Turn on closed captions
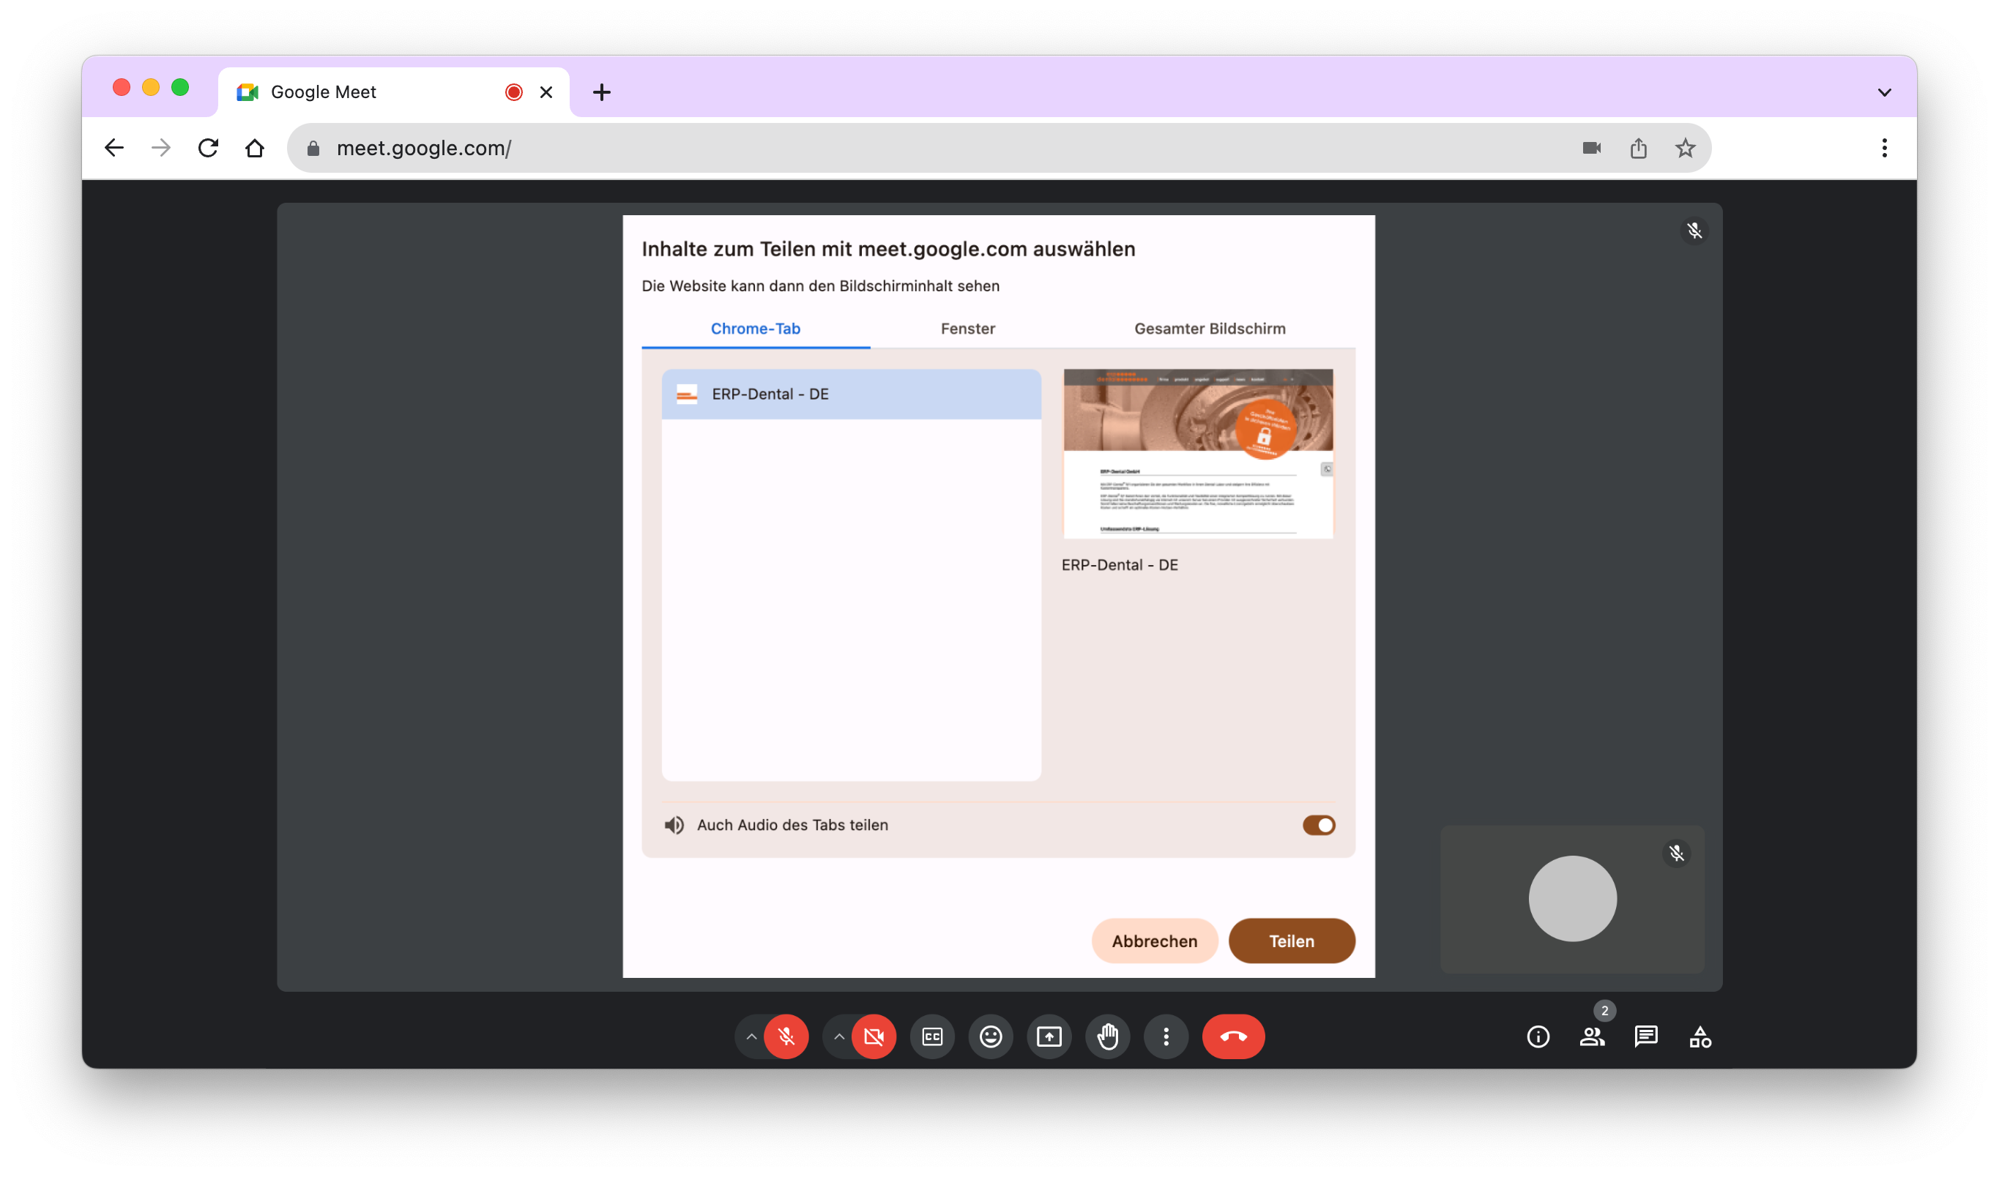 pos(932,1036)
